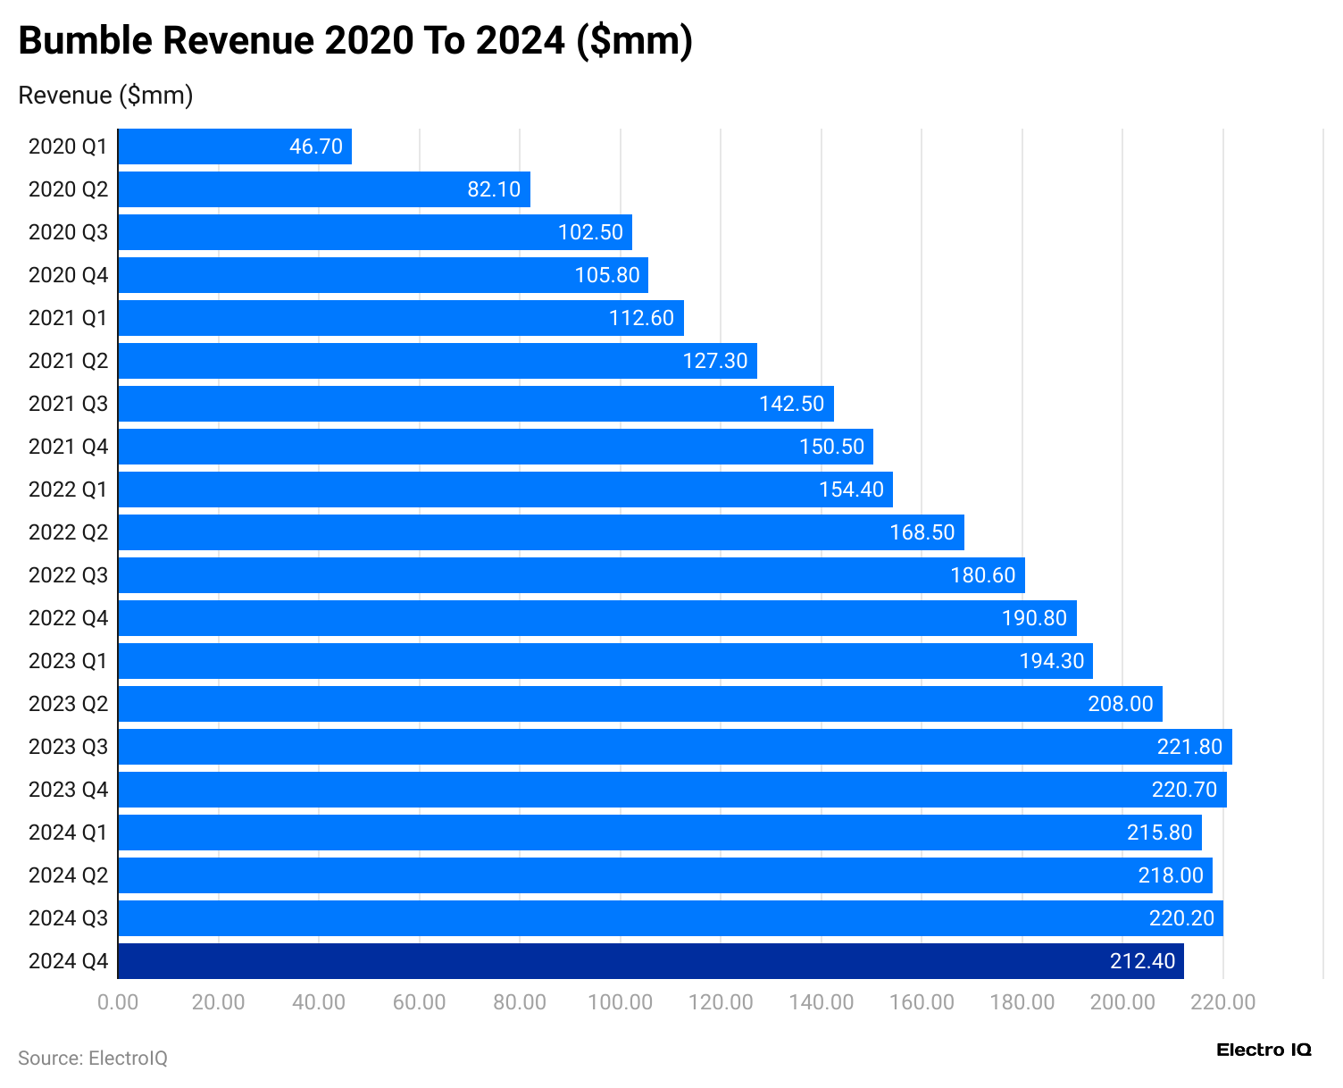The height and width of the screenshot is (1088, 1343).
Task: Click the '2024 Q1' axis label
Action: click(x=68, y=833)
